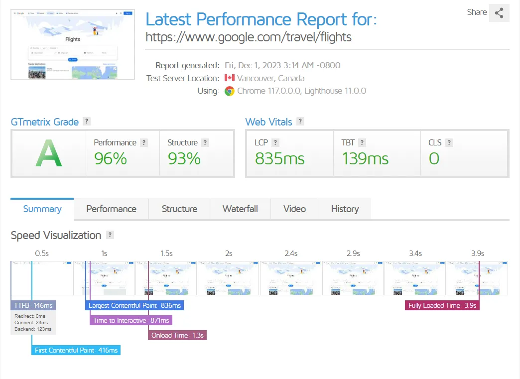Screen dimensions: 520x379
Task: Open the Structure tab
Action: 179,209
